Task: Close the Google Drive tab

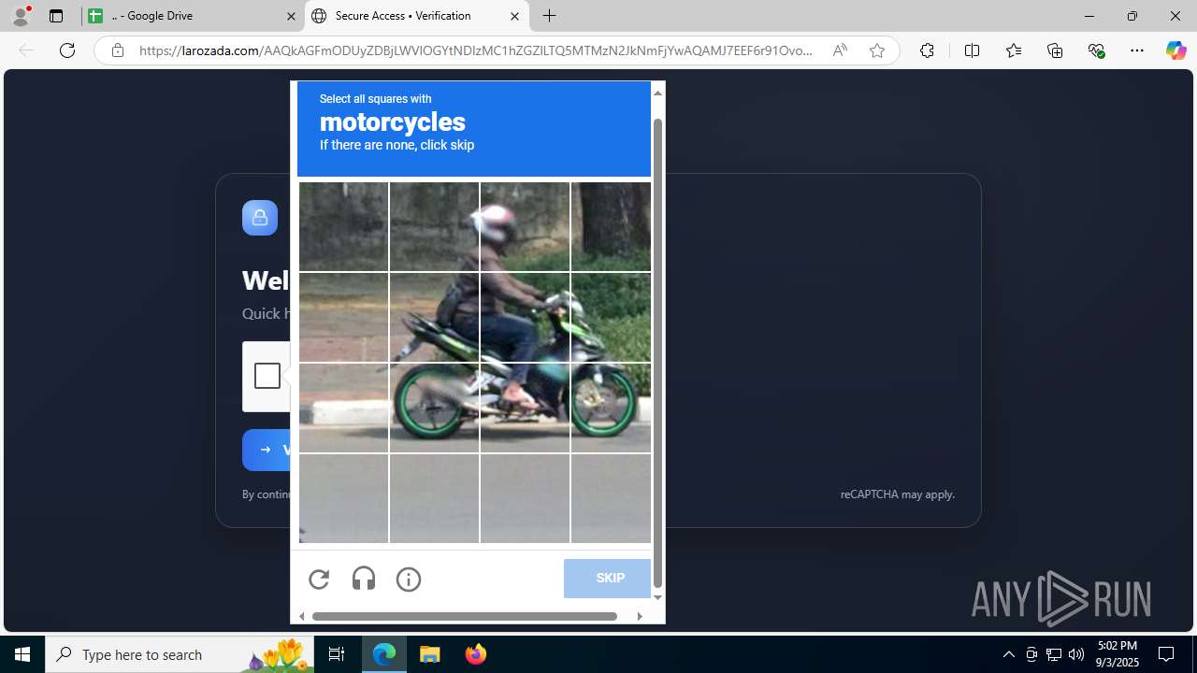Action: (x=291, y=16)
